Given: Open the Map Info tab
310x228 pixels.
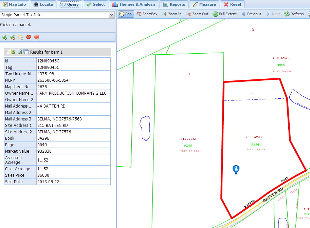Looking at the screenshot, I should [x=15, y=4].
